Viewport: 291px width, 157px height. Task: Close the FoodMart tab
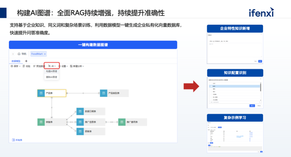point(45,54)
